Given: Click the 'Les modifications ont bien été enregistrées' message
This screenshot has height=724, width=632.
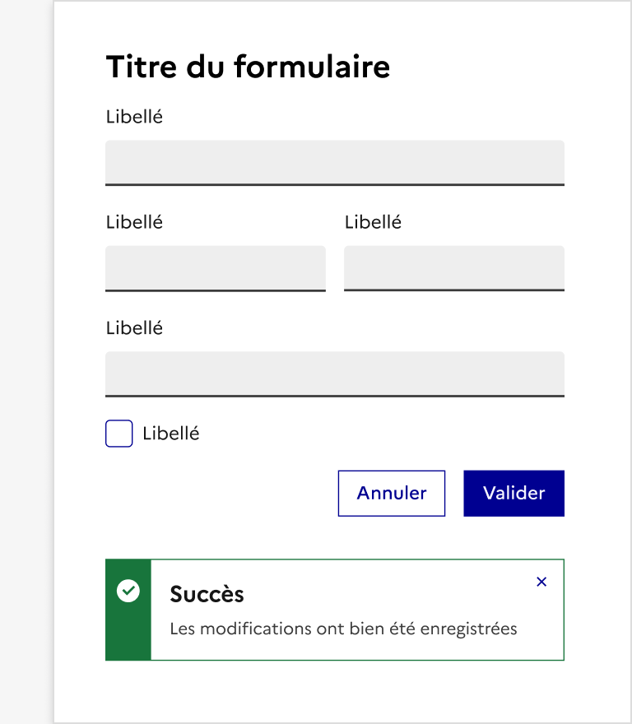Looking at the screenshot, I should click(x=343, y=629).
